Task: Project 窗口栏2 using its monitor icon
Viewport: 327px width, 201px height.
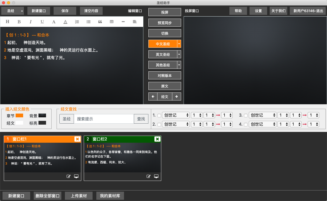Action: [x=156, y=176]
